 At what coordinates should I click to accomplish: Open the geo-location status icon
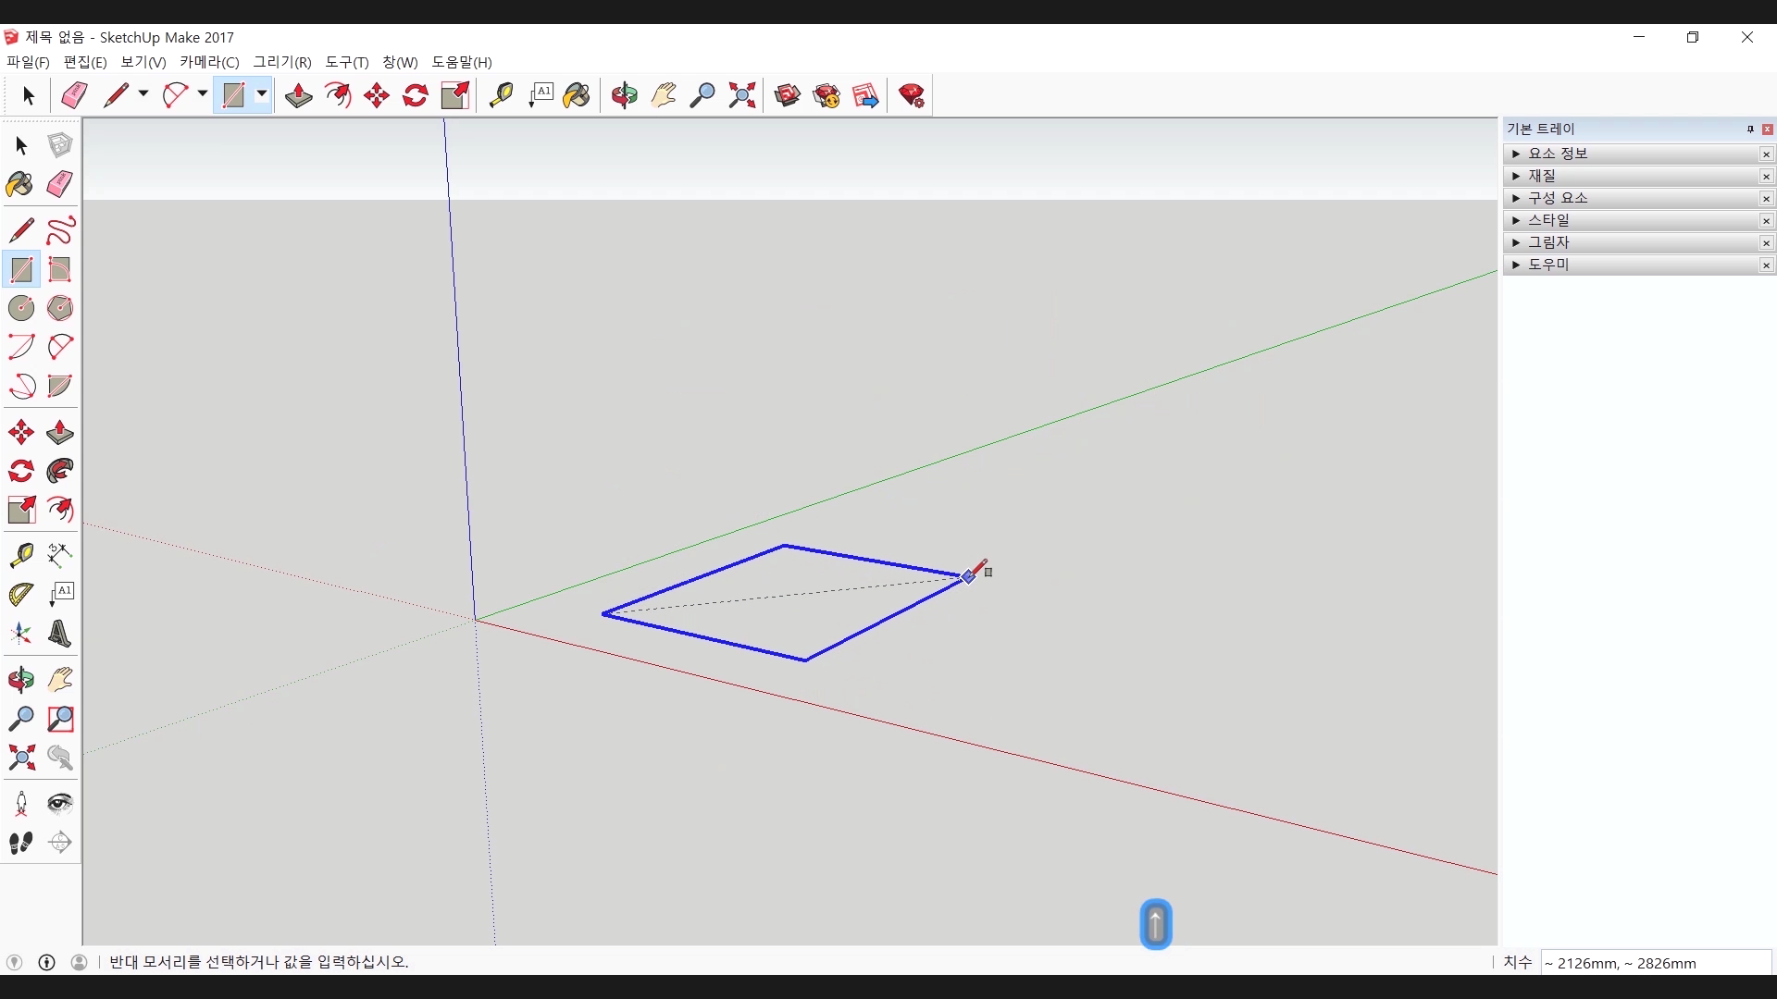14,962
